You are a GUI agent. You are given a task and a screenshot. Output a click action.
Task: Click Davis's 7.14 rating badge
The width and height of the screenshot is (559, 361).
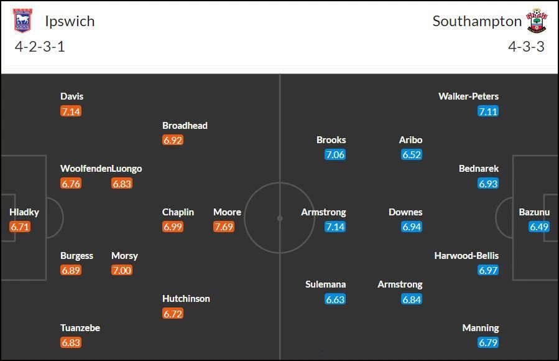71,111
